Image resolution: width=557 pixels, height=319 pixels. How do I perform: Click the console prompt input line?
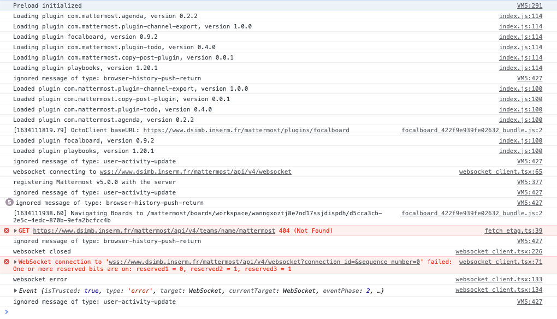tap(278, 312)
